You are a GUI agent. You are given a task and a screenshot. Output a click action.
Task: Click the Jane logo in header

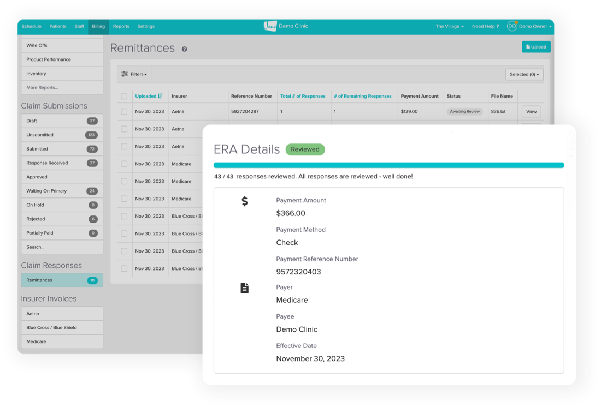(x=270, y=26)
